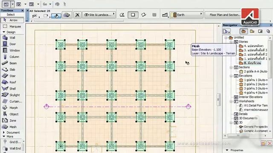Viewport: 273px width, 153px height.
Task: Collapse the Worksheets tree node
Action: click(231, 102)
